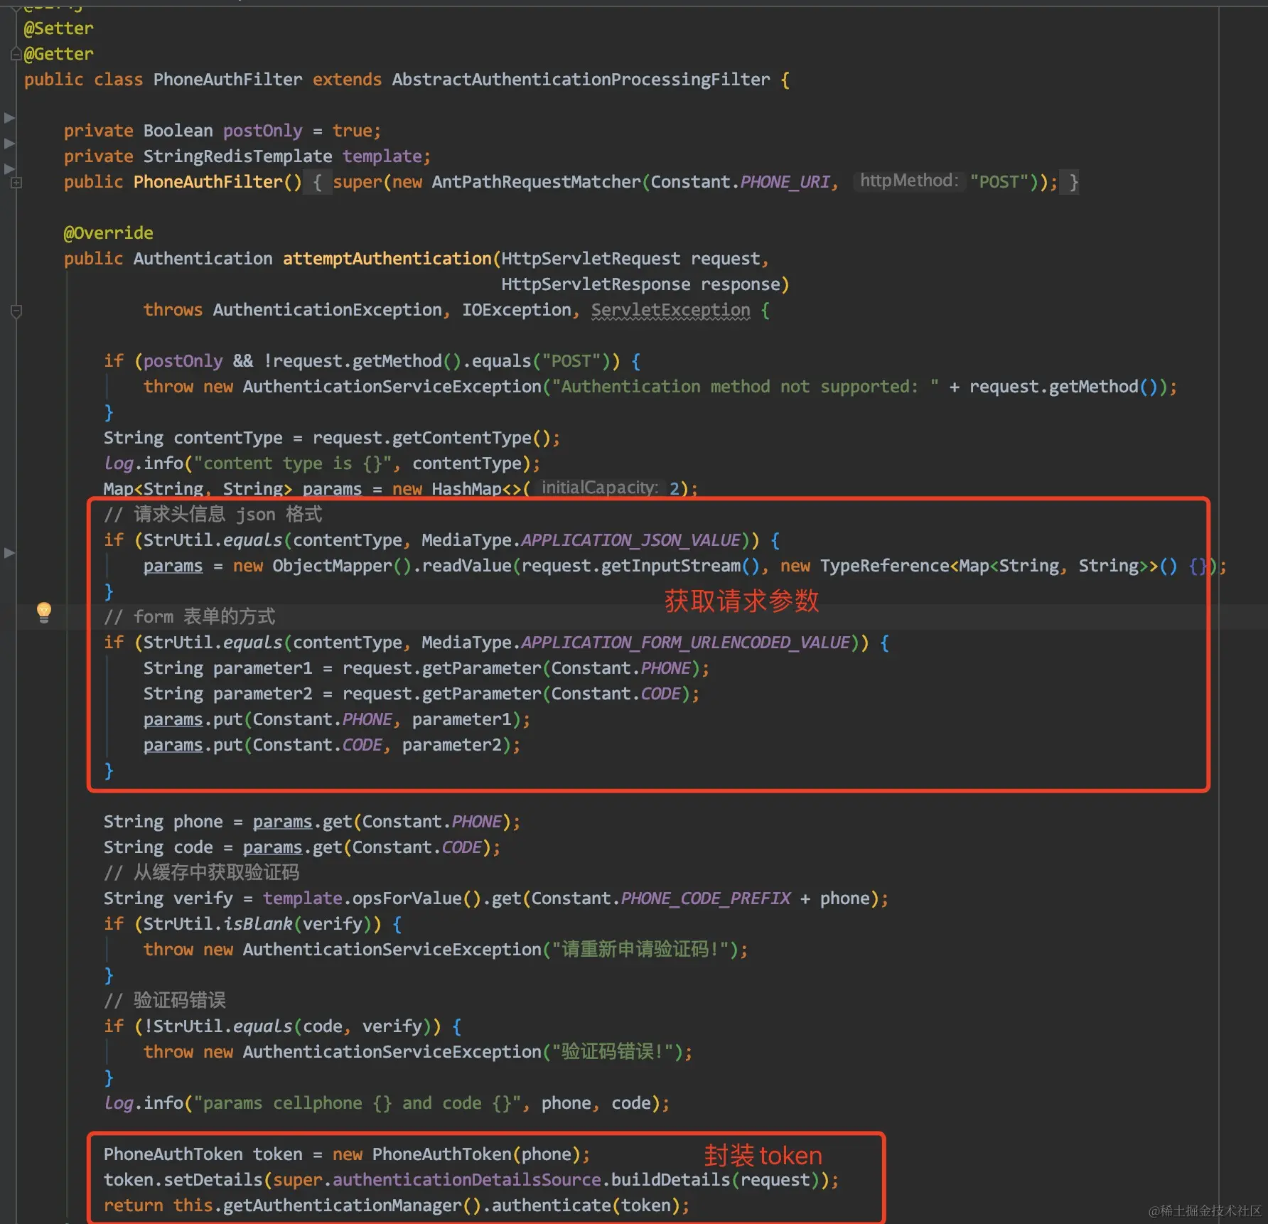Expand the folded opening brace after PhoneAuthFilter()
Image resolution: width=1268 pixels, height=1224 pixels.
[x=318, y=182]
